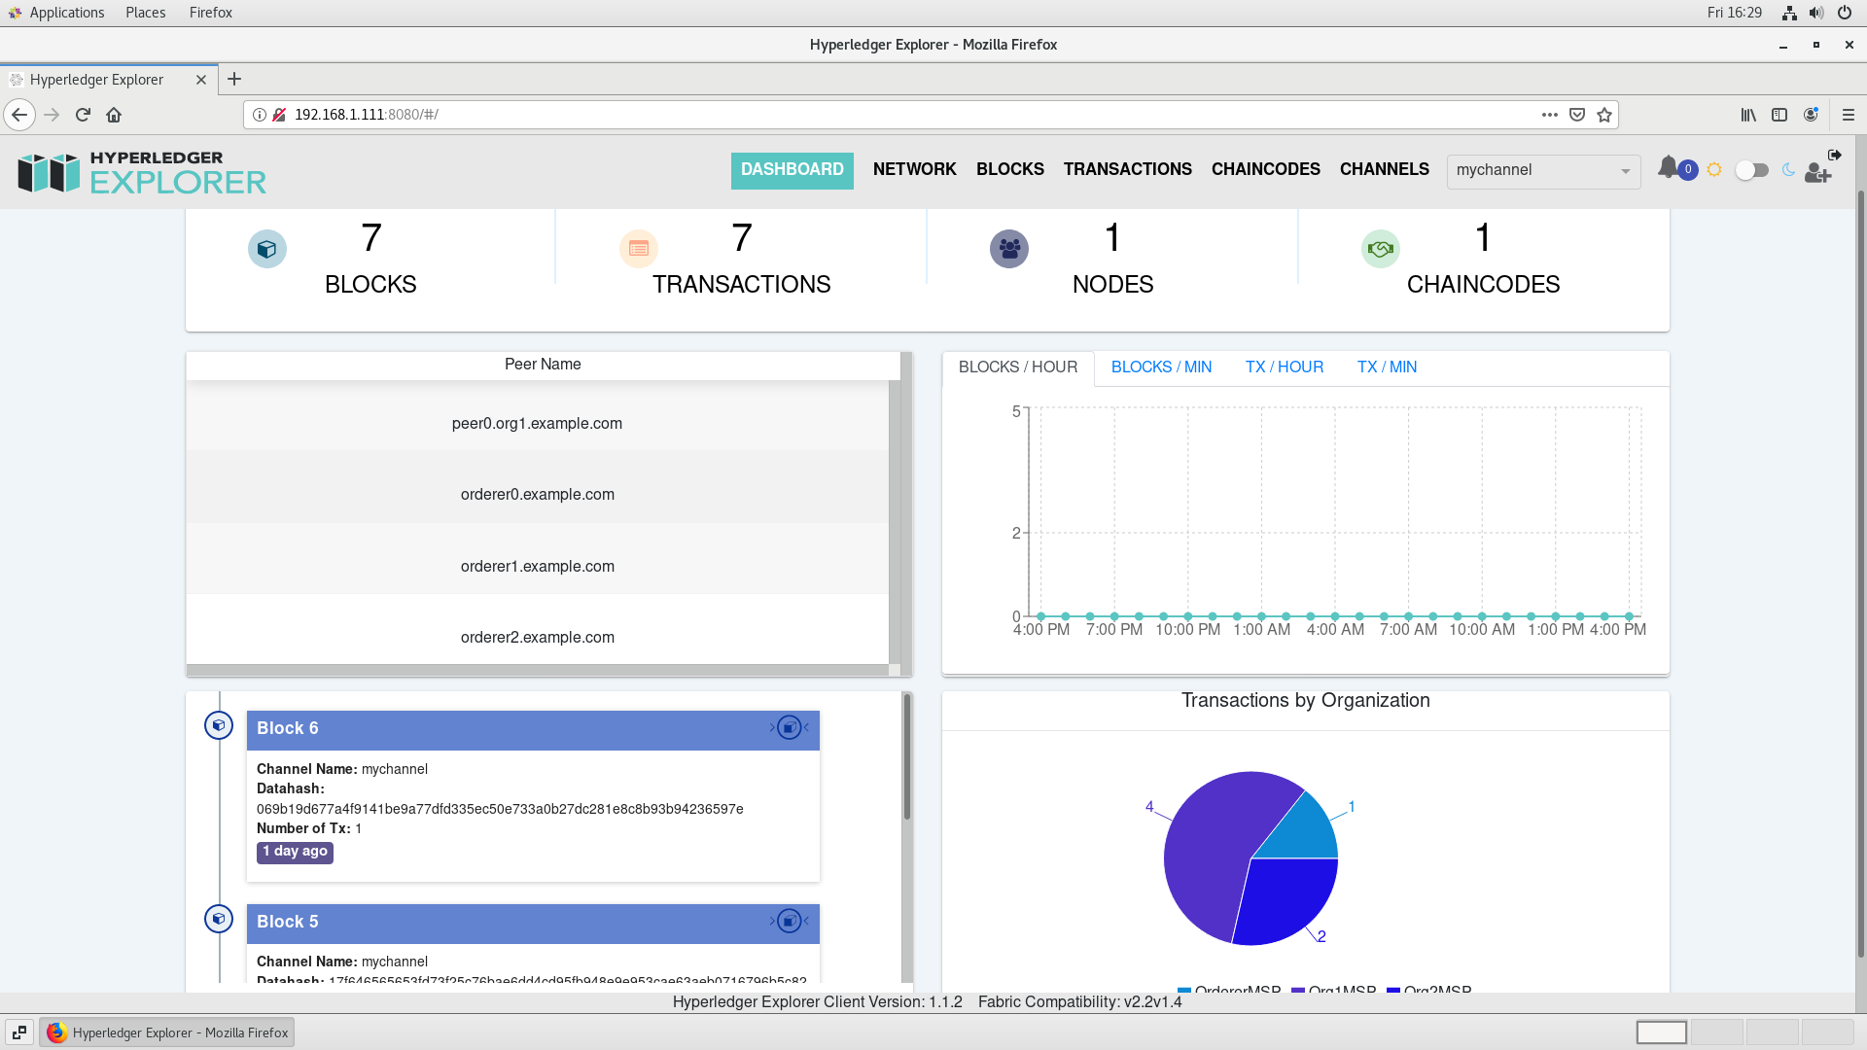1867x1050 pixels.
Task: Click the '1 day ago' badge on Block 6
Action: click(295, 852)
